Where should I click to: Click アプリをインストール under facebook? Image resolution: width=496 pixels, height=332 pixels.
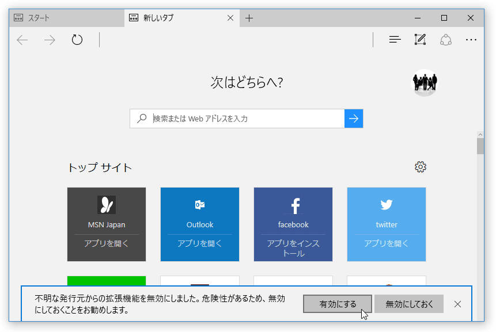(293, 249)
